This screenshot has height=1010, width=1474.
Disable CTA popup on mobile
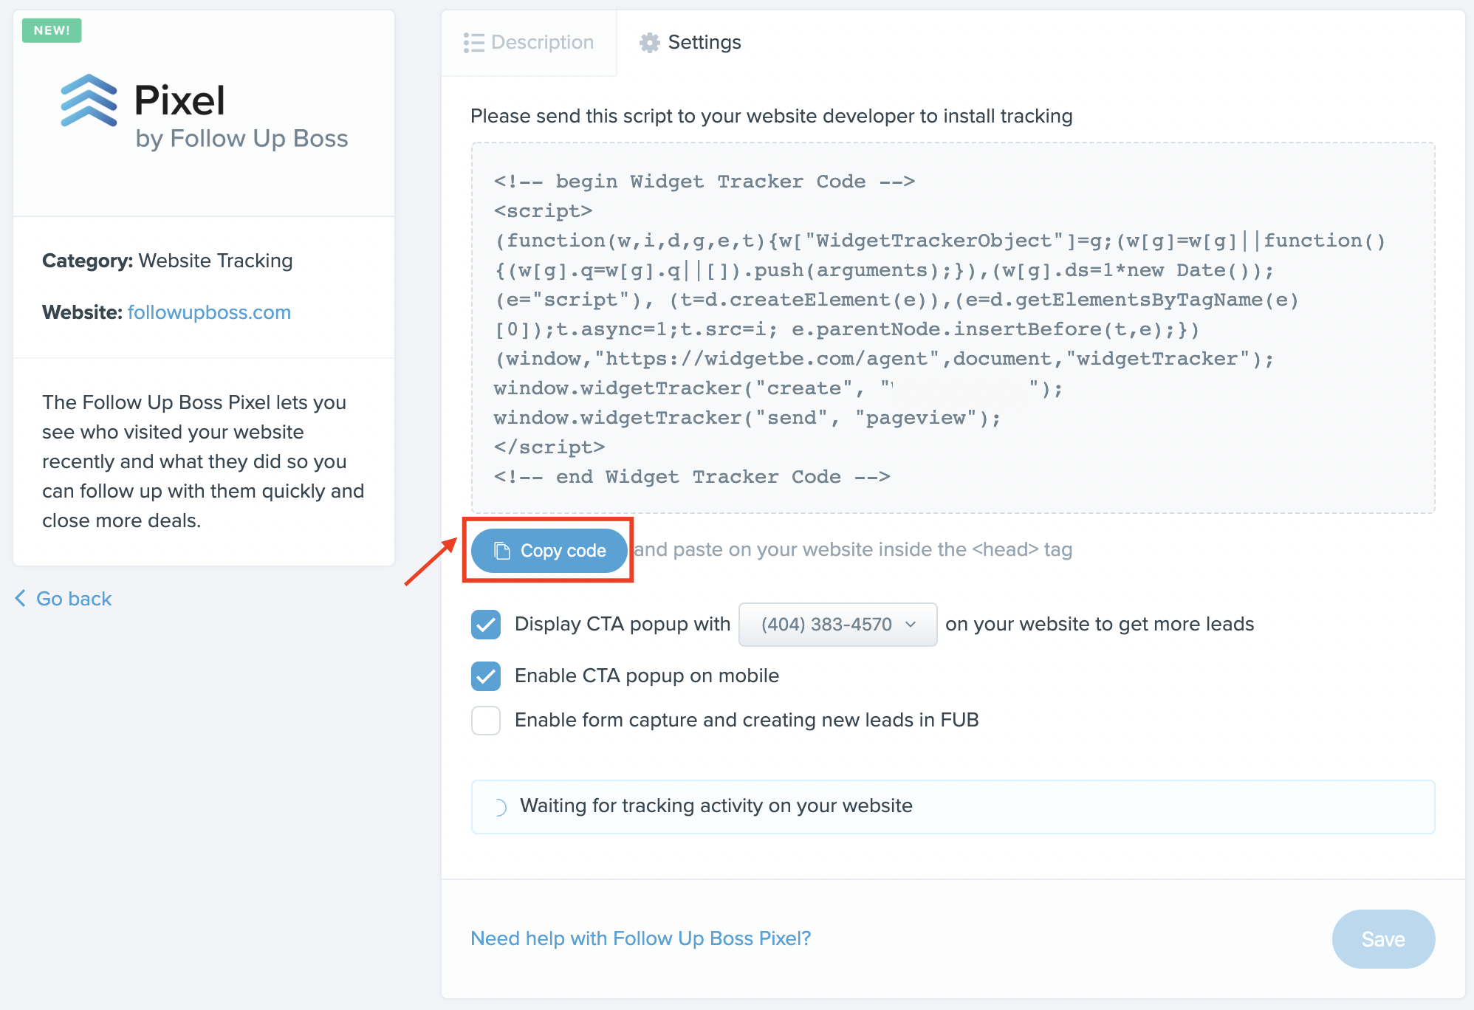pos(486,676)
